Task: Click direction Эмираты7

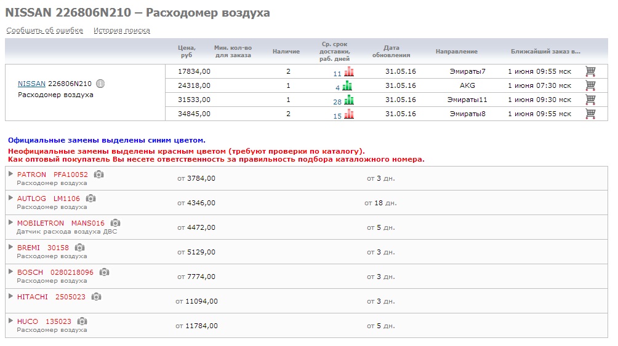Action: (x=467, y=71)
